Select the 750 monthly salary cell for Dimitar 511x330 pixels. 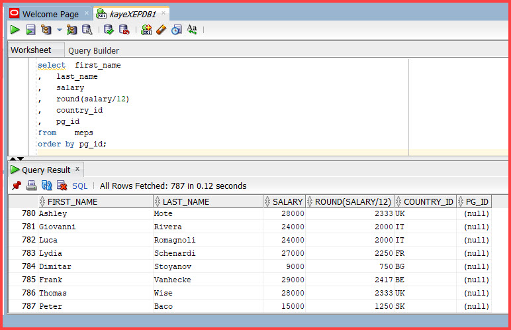coord(349,266)
